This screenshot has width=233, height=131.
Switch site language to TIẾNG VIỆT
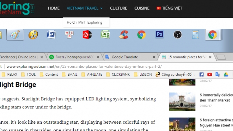(x=169, y=8)
